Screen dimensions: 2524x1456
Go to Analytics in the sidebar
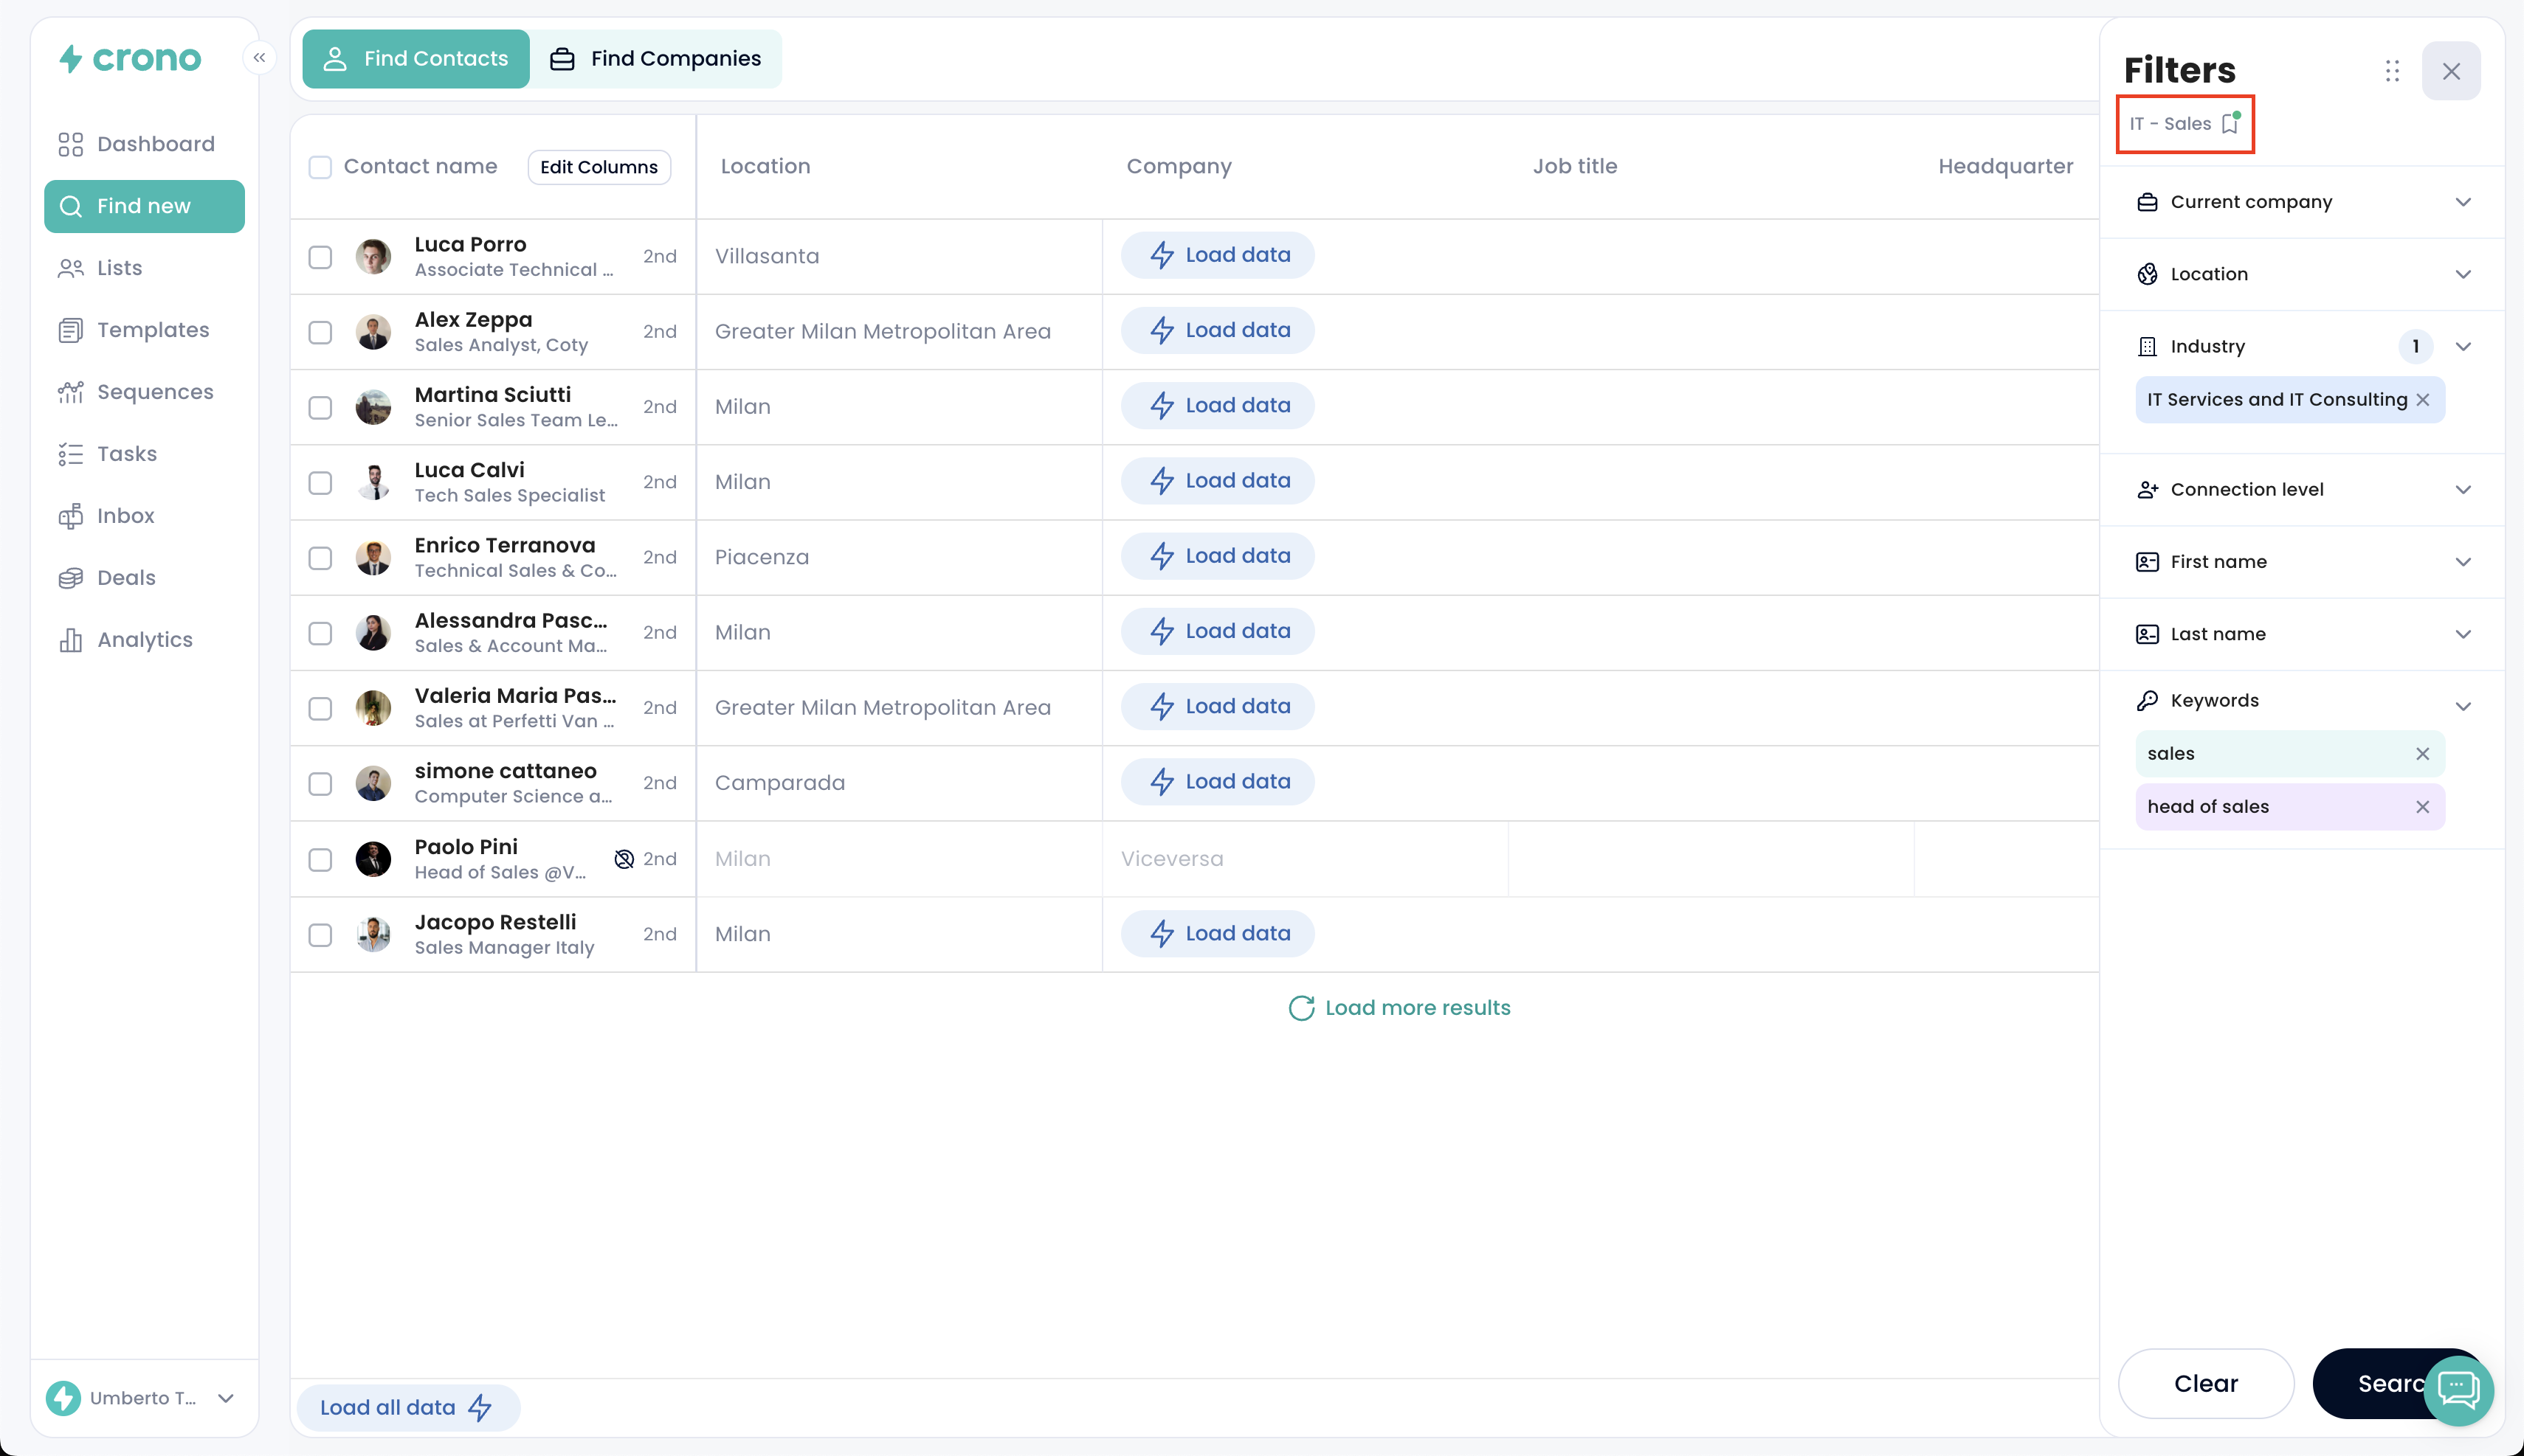[144, 640]
